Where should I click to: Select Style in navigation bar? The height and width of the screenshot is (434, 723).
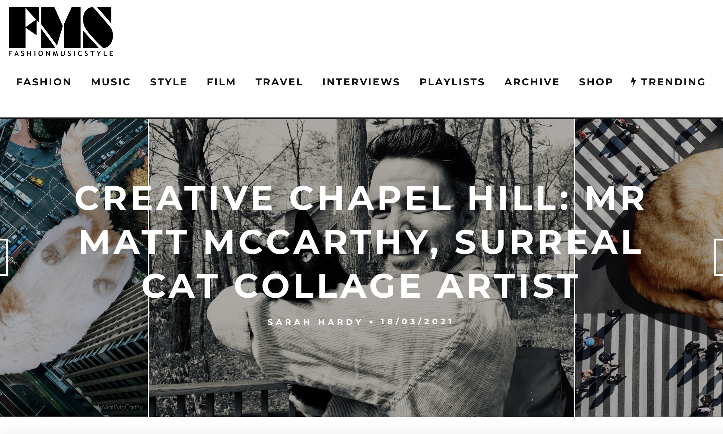pyautogui.click(x=169, y=82)
